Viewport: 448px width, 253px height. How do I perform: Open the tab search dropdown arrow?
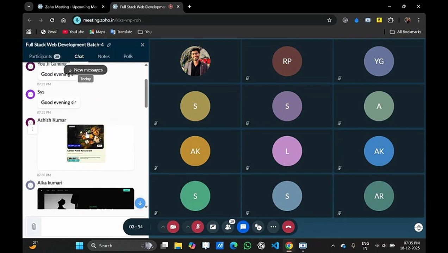click(29, 7)
